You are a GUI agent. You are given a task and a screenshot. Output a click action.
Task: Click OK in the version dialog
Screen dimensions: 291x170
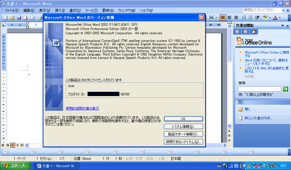pos(183,119)
